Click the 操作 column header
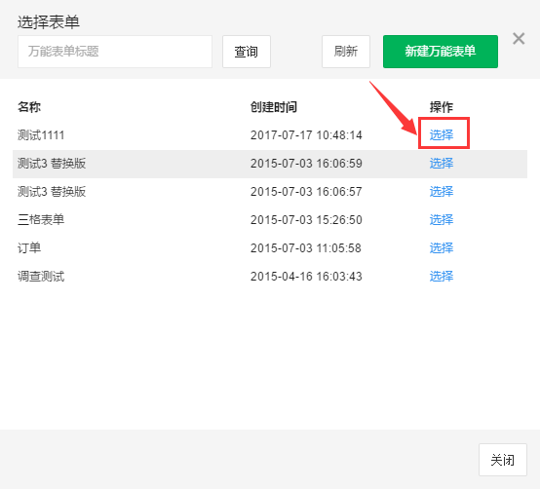540x489 pixels. (x=442, y=107)
